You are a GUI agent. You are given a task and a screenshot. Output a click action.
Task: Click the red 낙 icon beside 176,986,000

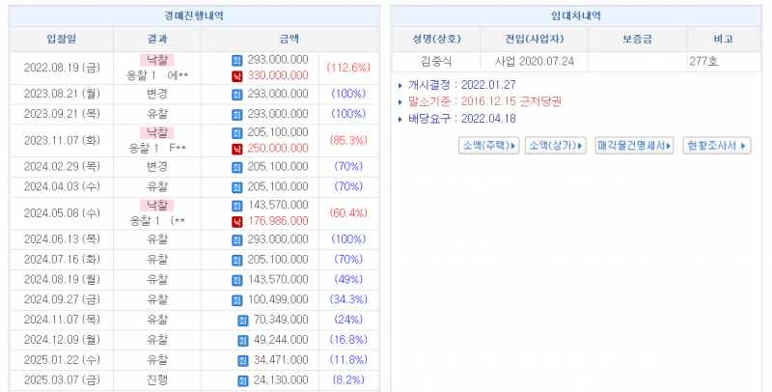pos(237,221)
